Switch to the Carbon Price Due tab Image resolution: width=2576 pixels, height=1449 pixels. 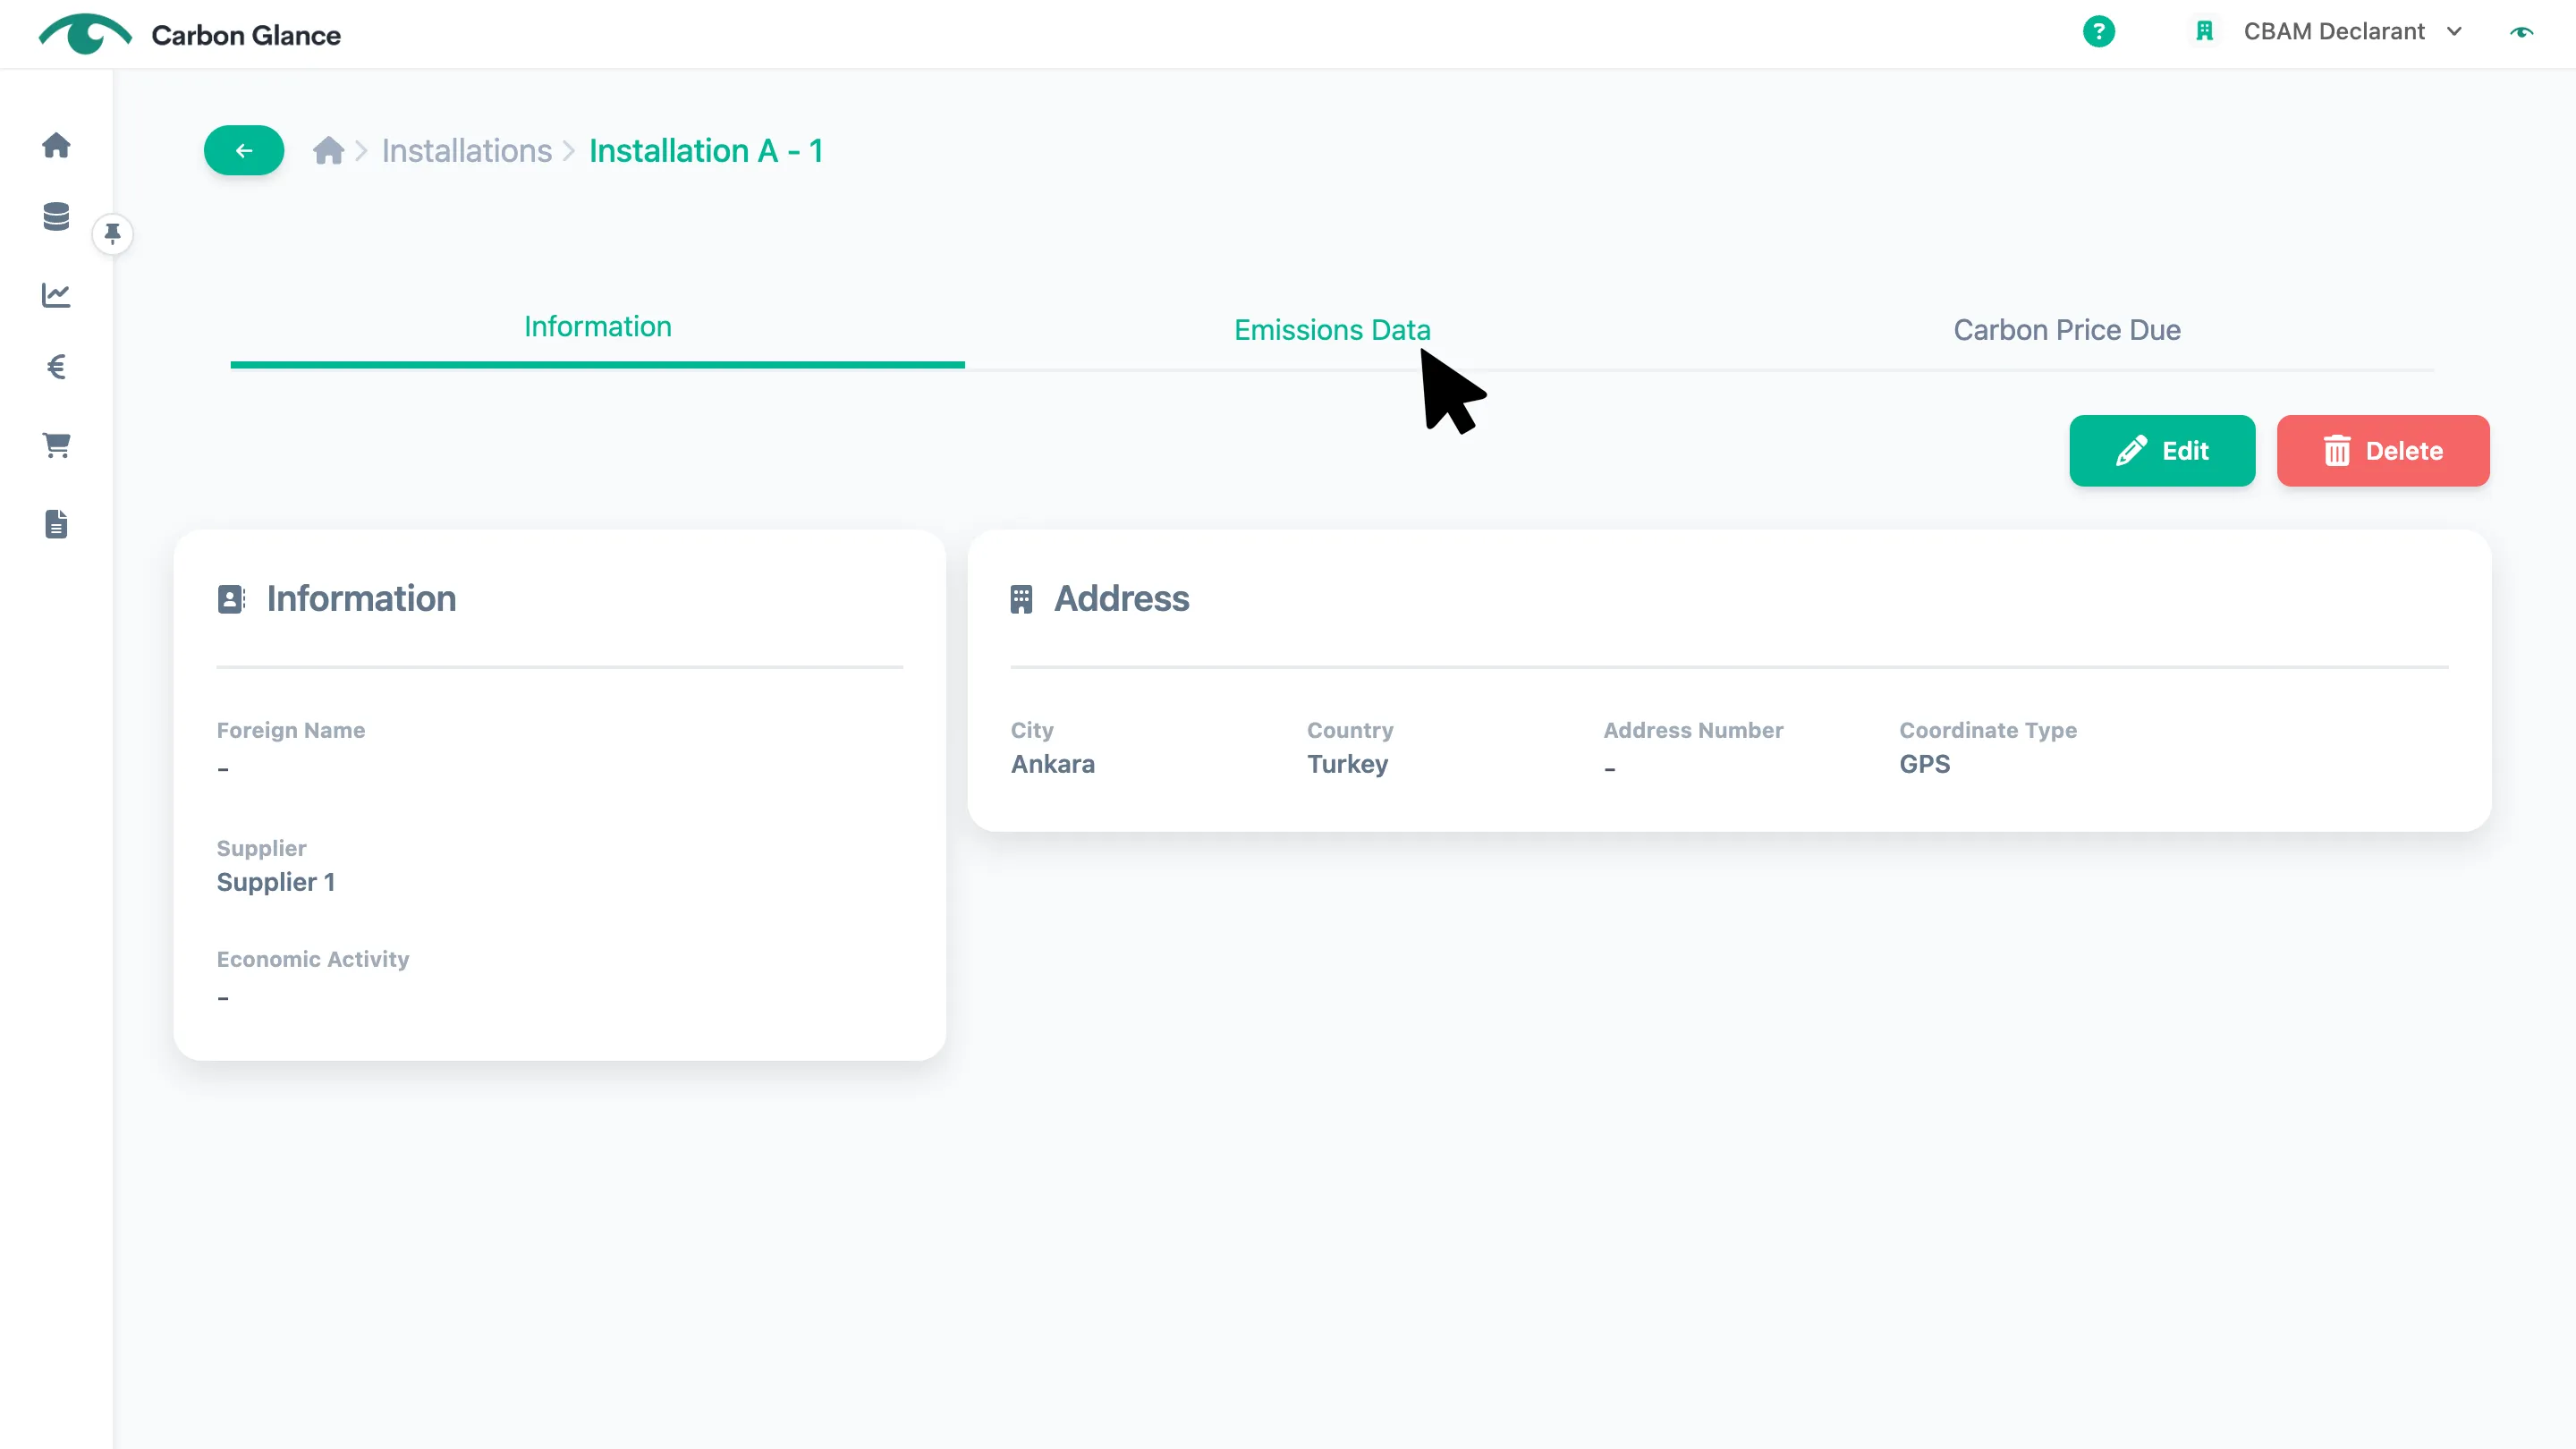(x=2067, y=330)
